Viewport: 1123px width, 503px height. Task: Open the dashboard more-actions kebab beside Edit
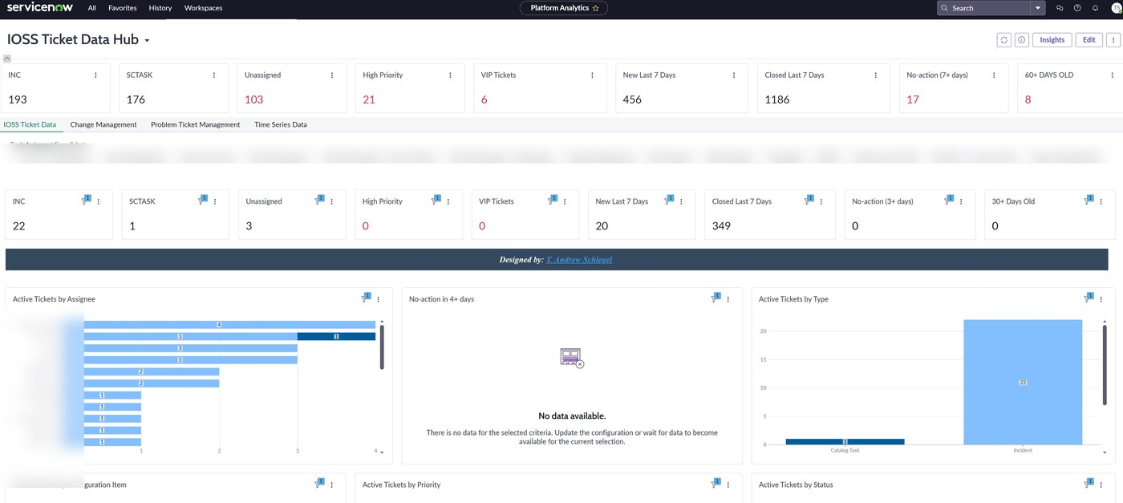(x=1113, y=39)
